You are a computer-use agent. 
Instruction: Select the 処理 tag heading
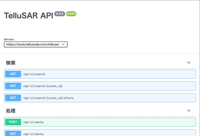coord(11,111)
